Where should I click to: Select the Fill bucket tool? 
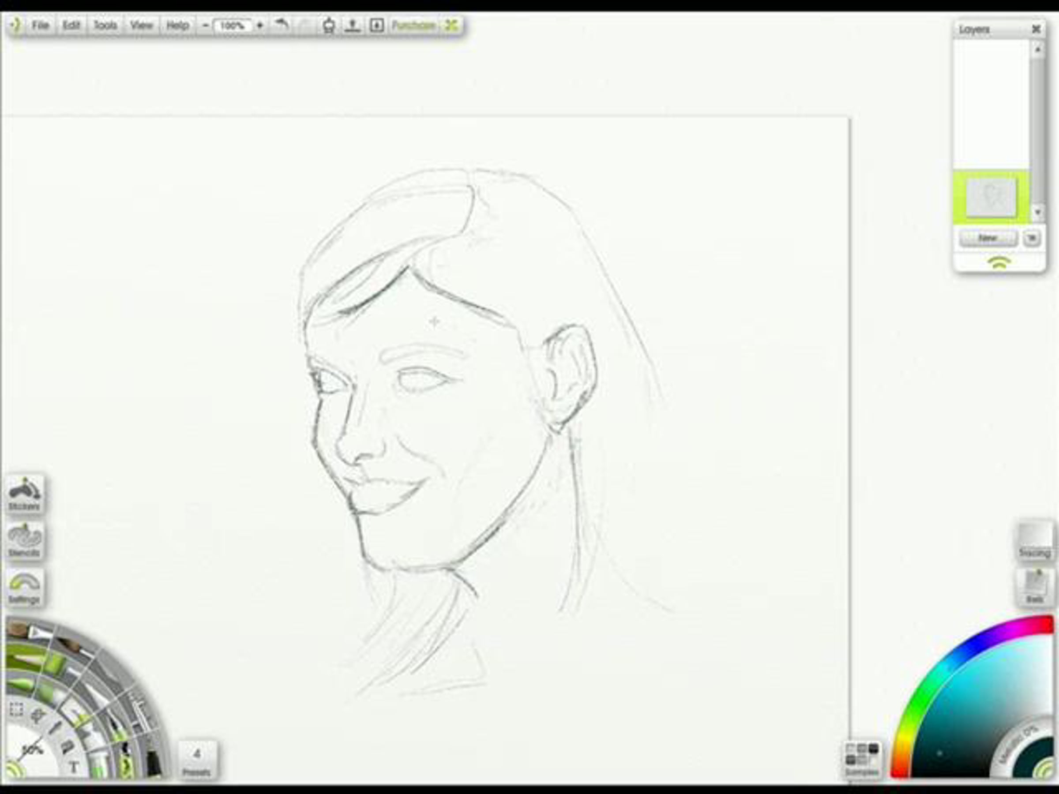tap(67, 747)
